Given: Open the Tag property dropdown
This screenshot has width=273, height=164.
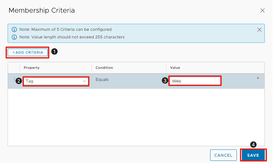Looking at the screenshot, I should pyautogui.click(x=56, y=81).
